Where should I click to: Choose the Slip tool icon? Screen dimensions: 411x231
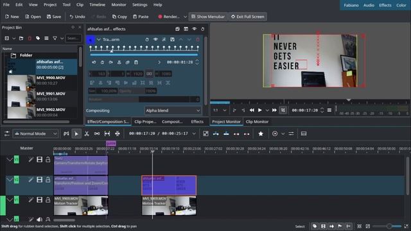107,133
